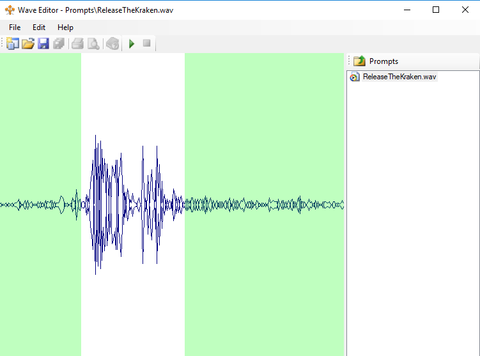Click the New file toolbar icon
480x356 pixels.
pyautogui.click(x=13, y=43)
